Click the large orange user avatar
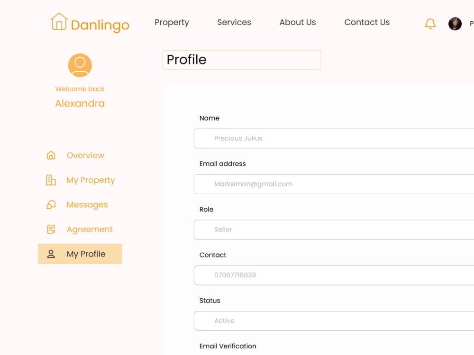Image resolution: width=474 pixels, height=355 pixels. coord(80,65)
